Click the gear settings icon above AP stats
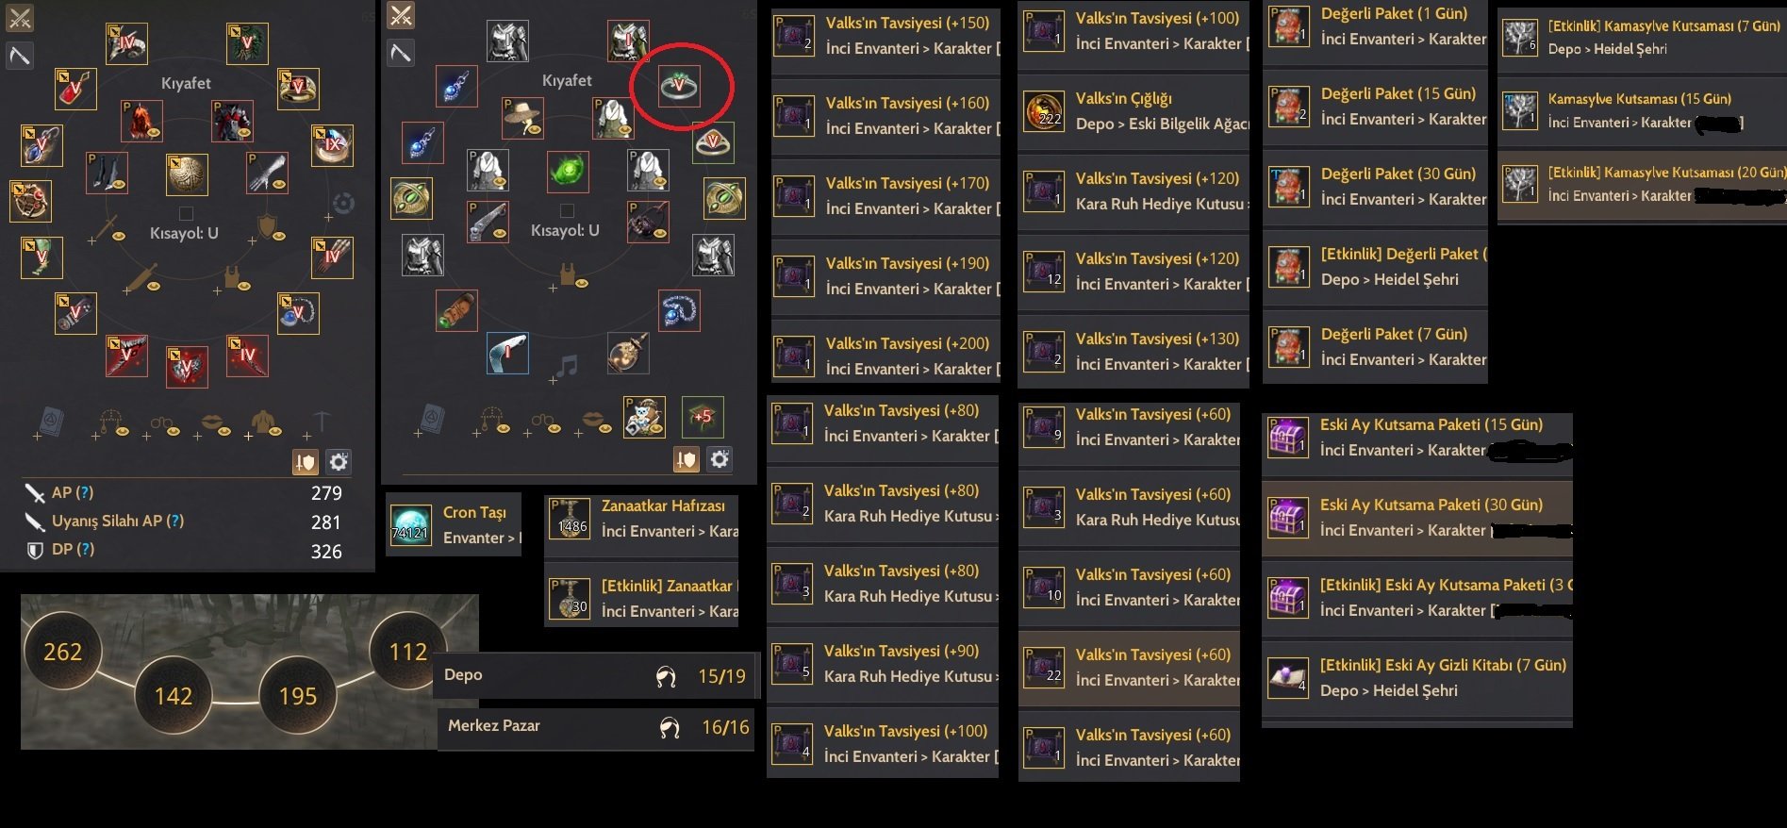This screenshot has height=828, width=1787. [339, 462]
